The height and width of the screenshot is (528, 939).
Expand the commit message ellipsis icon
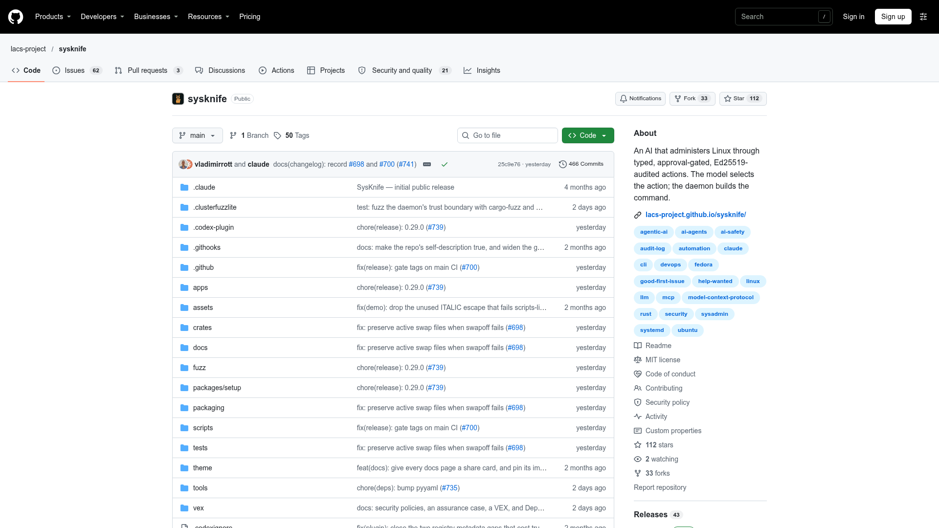coord(427,164)
